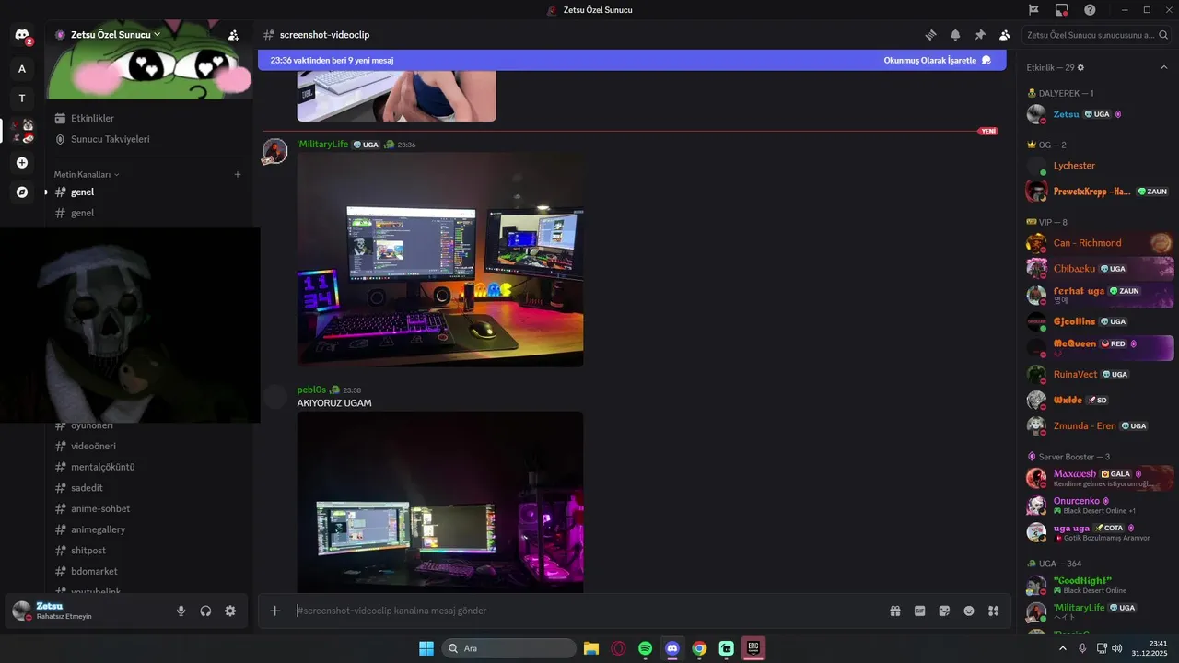Image resolution: width=1179 pixels, height=663 pixels.
Task: Collapse the Etkinlik panel chevron
Action: 1163,68
